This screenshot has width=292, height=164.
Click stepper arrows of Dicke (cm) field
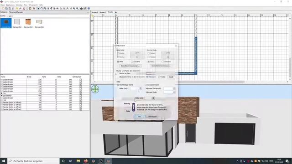[153, 98]
